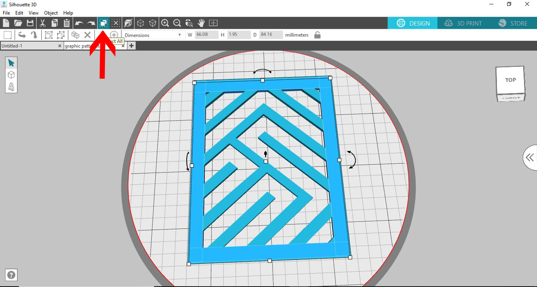Open a file using the folder icon

coord(18,23)
